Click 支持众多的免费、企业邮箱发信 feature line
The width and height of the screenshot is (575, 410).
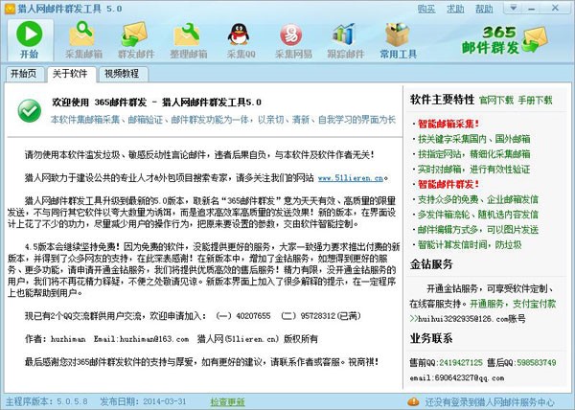coord(478,199)
